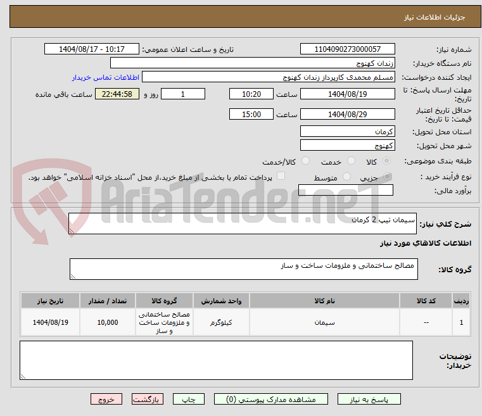Toggle the Islamic treasury payment checkbox

pos(281,176)
